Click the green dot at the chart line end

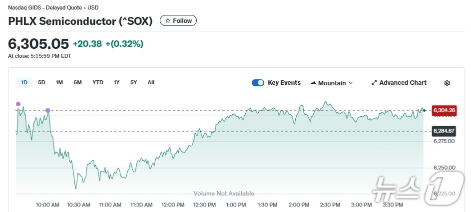coord(424,110)
